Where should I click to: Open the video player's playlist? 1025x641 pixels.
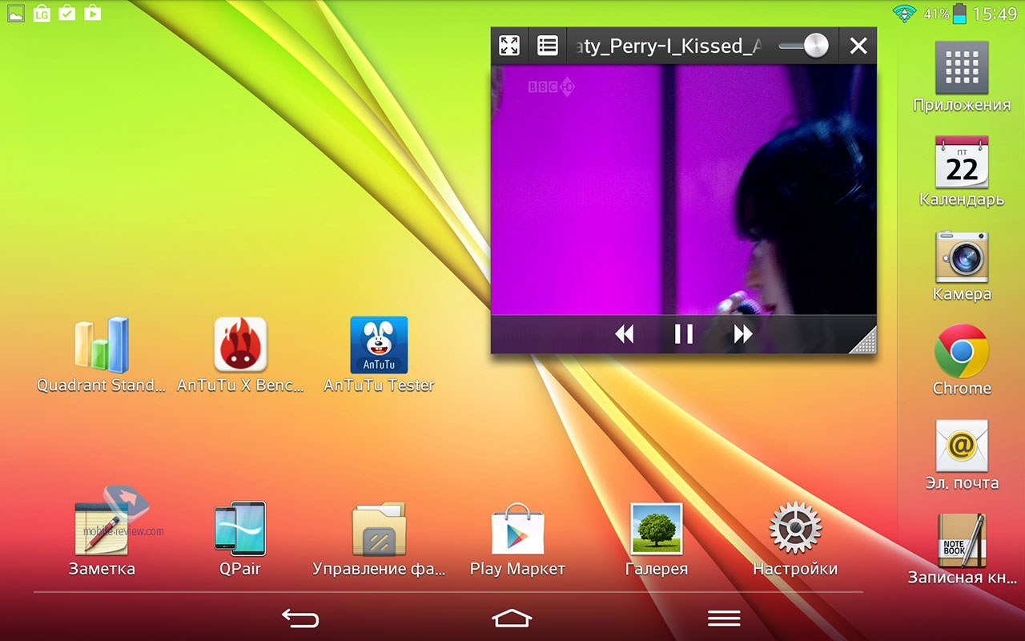point(548,46)
